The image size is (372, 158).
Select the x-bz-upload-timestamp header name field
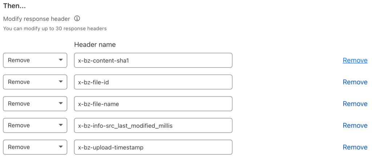click(x=153, y=147)
